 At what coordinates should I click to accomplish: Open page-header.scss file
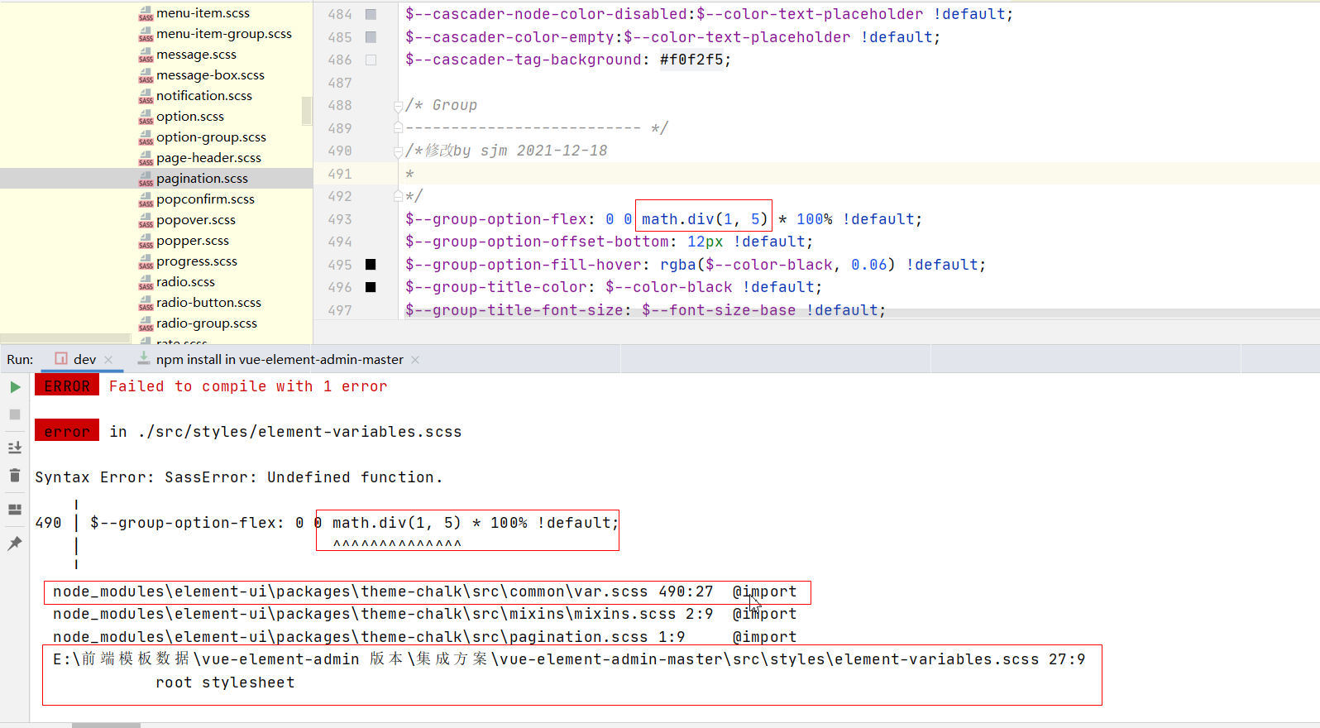coord(208,158)
